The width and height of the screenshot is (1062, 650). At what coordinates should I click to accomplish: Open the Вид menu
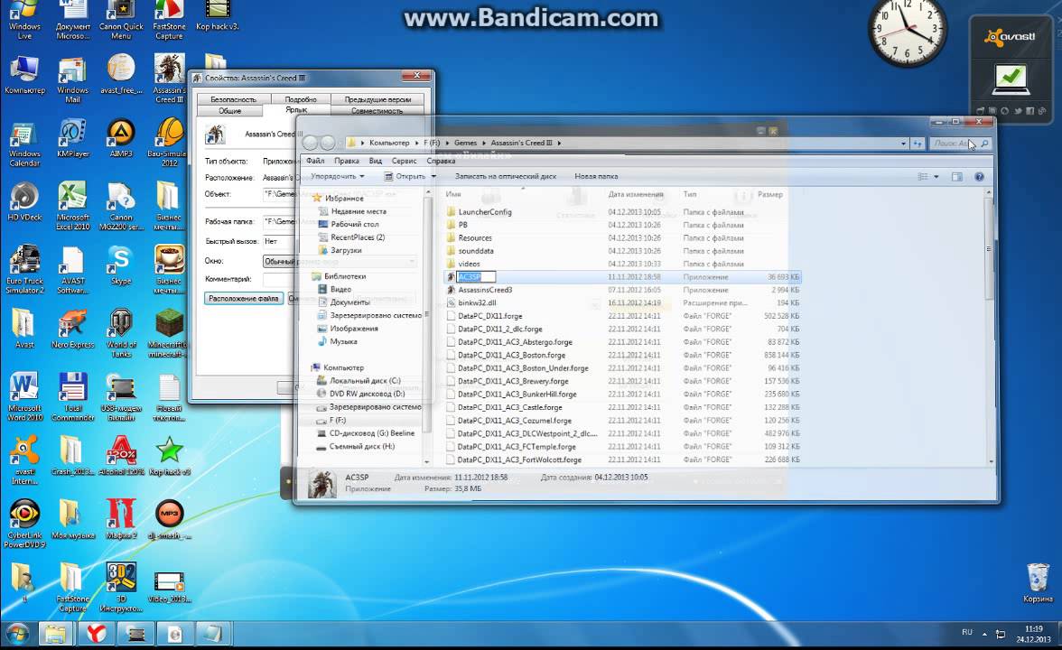pos(376,161)
